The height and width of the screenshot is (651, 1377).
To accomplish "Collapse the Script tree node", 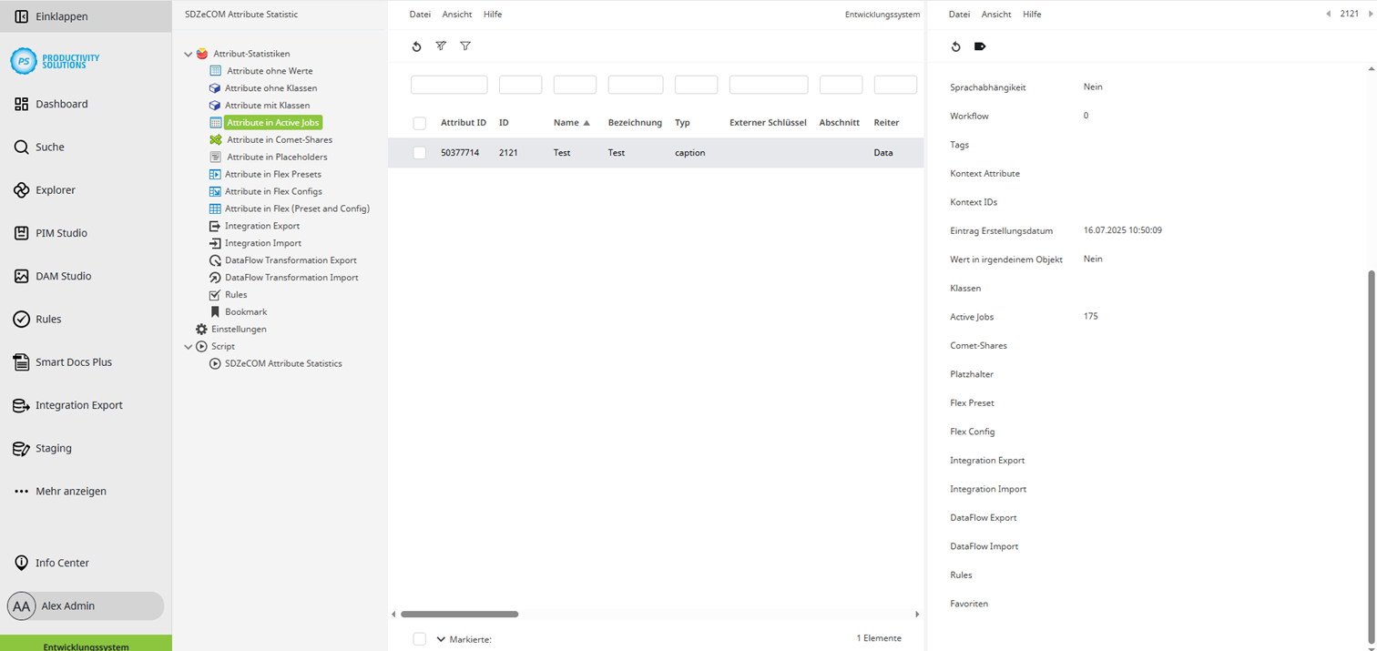I will (x=188, y=346).
